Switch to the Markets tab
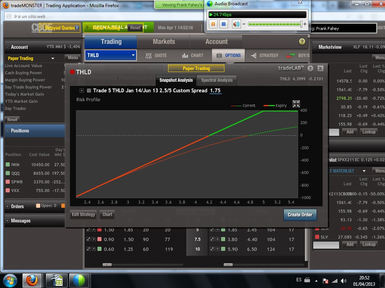Screen dimensions: 385x288 tap(164, 42)
